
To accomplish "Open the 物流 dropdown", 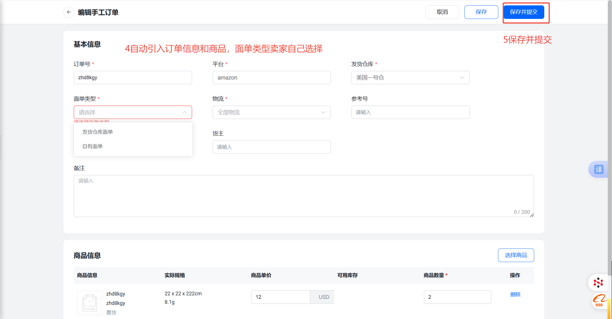I will (x=271, y=112).
